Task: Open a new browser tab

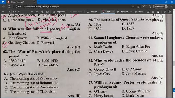Action: click(39, 2)
